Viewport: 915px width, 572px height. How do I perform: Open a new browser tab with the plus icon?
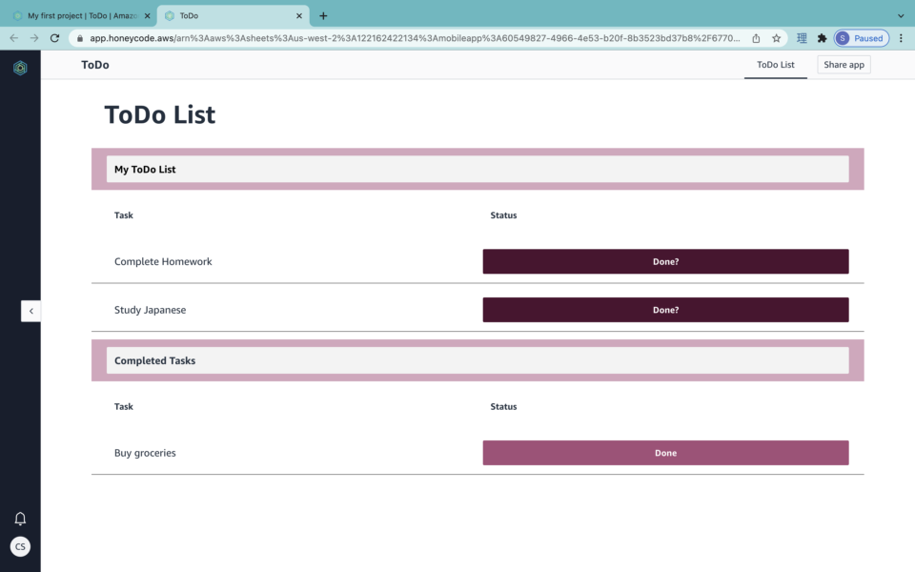click(x=324, y=15)
